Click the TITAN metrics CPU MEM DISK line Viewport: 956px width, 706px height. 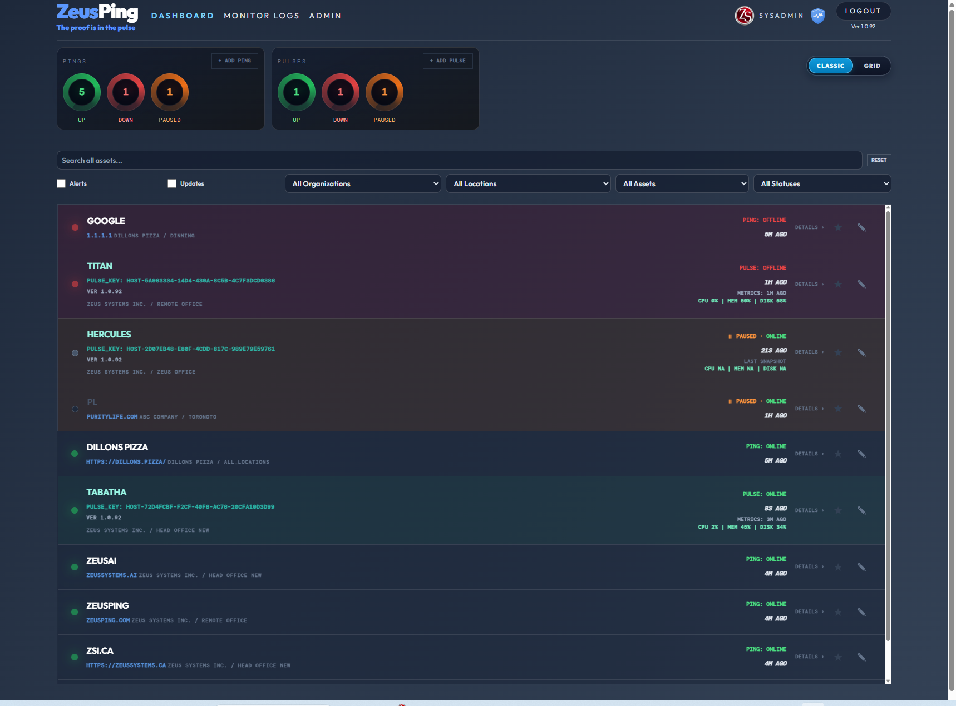(742, 301)
